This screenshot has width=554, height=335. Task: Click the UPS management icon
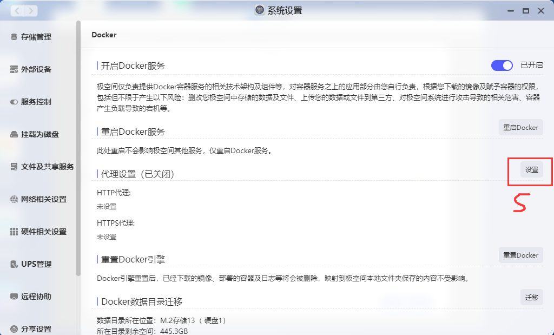[14, 264]
